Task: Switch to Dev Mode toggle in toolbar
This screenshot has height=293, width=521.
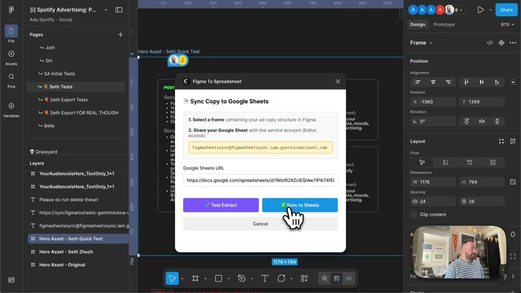Action: click(x=349, y=278)
